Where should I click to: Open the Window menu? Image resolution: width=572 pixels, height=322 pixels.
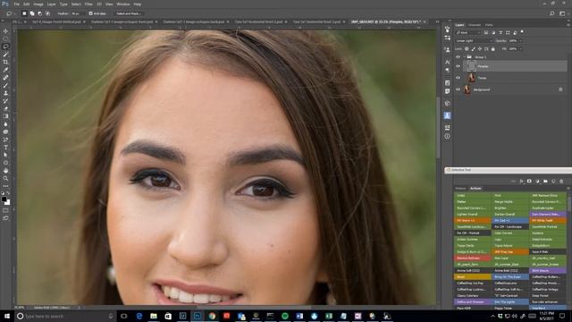tap(123, 4)
